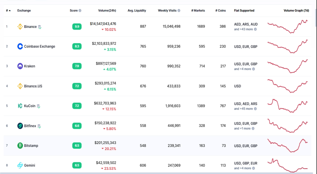Sort table by Avg. Liquidity header
317x174 pixels.
point(137,11)
